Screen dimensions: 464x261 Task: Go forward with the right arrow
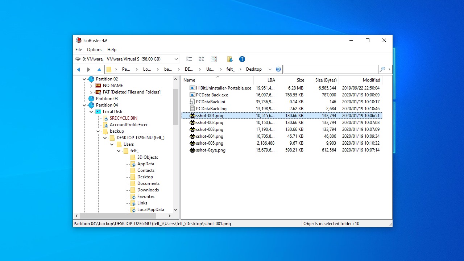89,69
